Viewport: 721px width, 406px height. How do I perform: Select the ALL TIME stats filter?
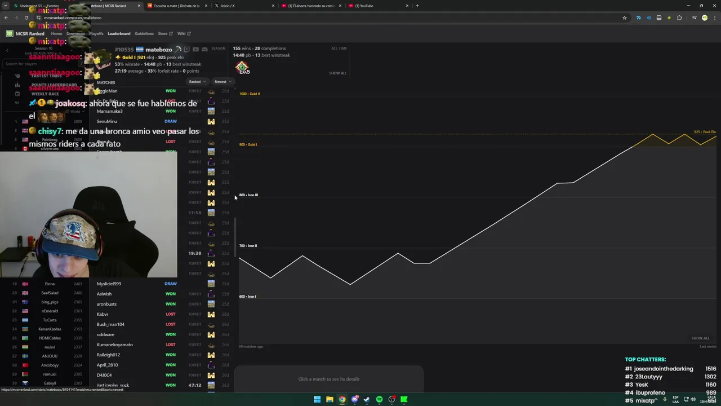pos(339,48)
